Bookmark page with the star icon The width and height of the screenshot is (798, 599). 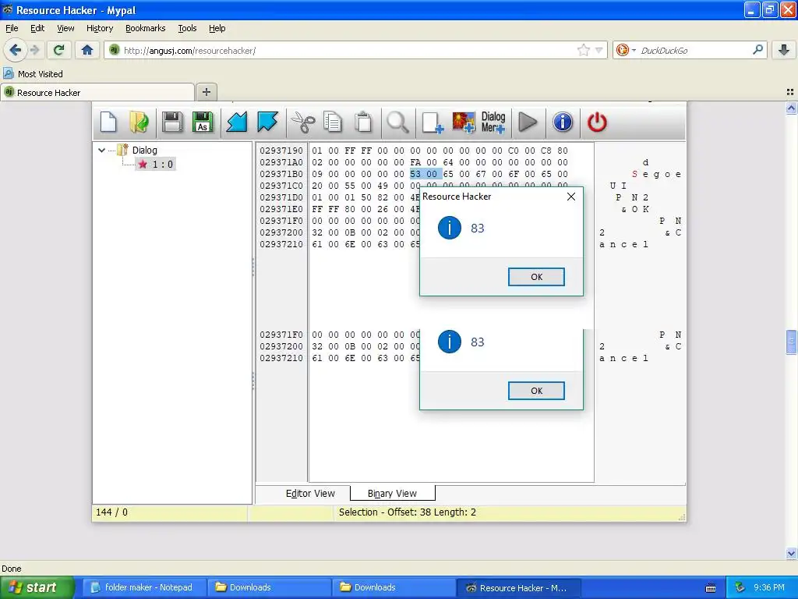(583, 50)
